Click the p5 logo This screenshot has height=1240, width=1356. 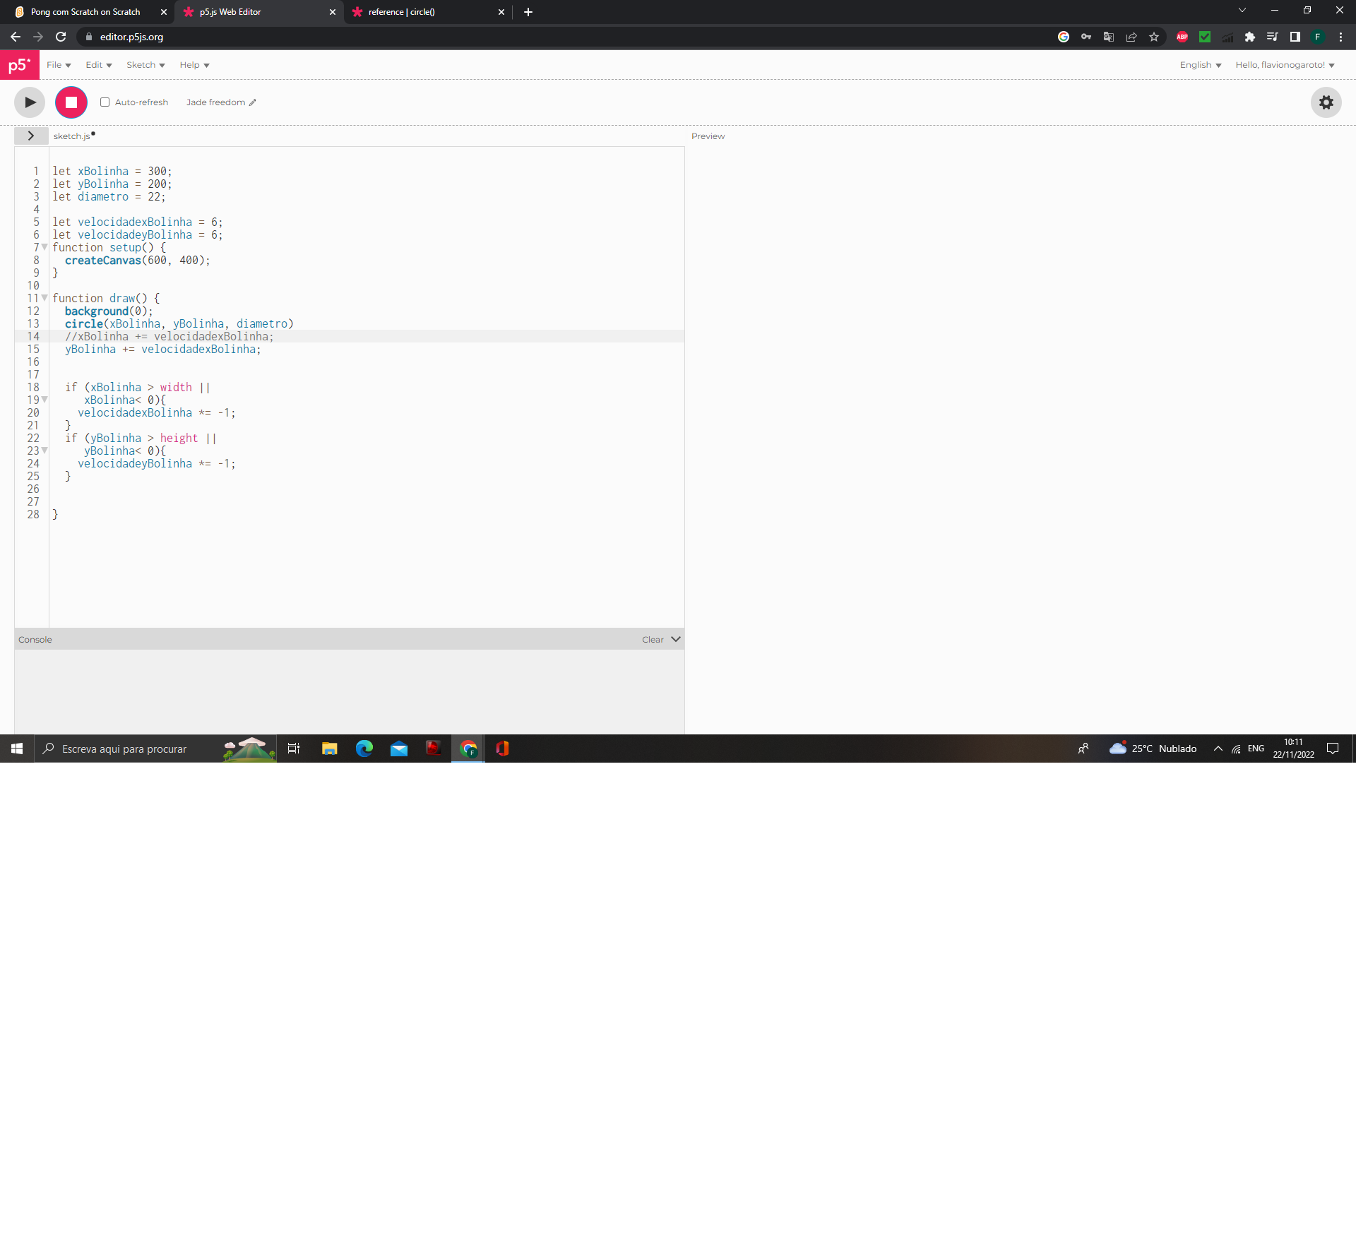pos(20,65)
